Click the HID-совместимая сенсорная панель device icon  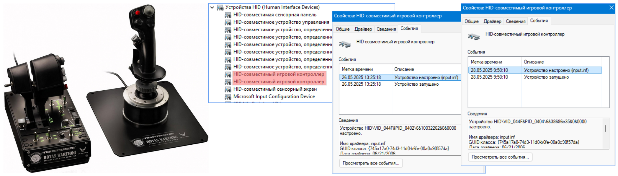pyautogui.click(x=228, y=14)
